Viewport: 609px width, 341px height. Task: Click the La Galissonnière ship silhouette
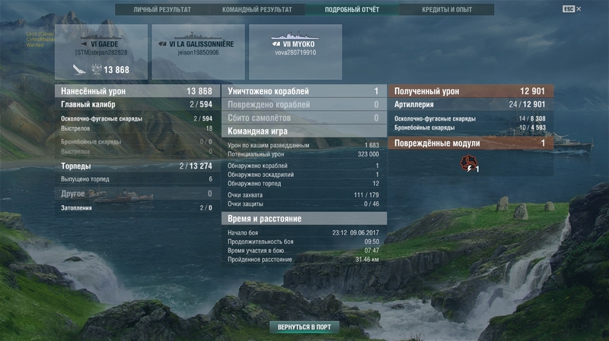[198, 36]
